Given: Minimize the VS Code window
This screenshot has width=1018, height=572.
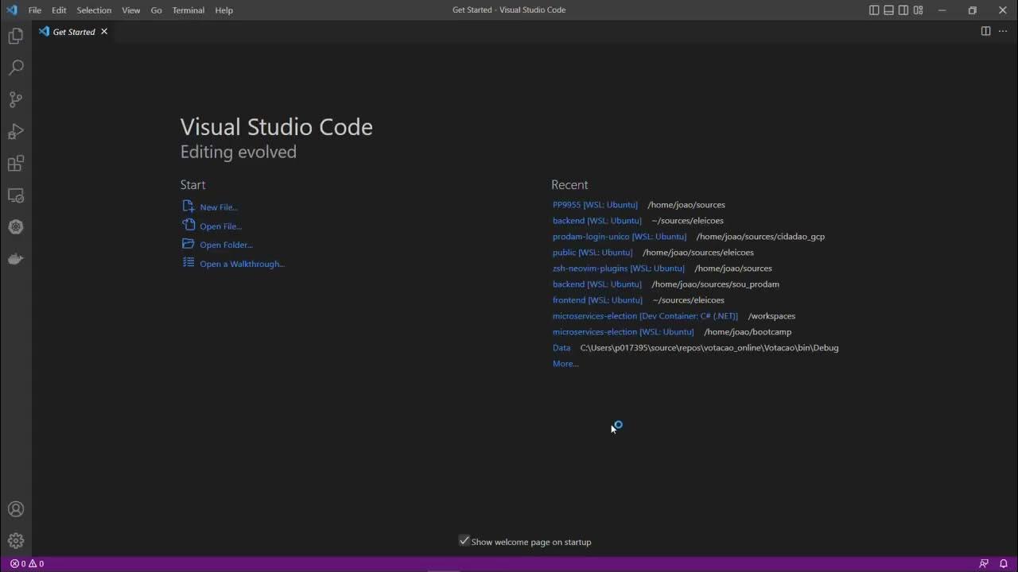Looking at the screenshot, I should point(942,10).
